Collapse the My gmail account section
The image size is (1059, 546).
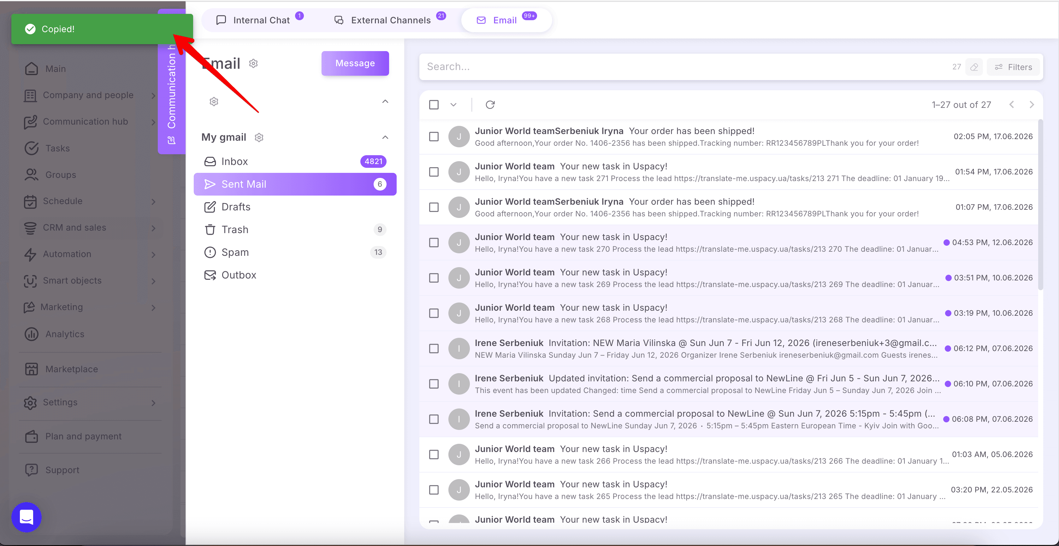pos(385,137)
